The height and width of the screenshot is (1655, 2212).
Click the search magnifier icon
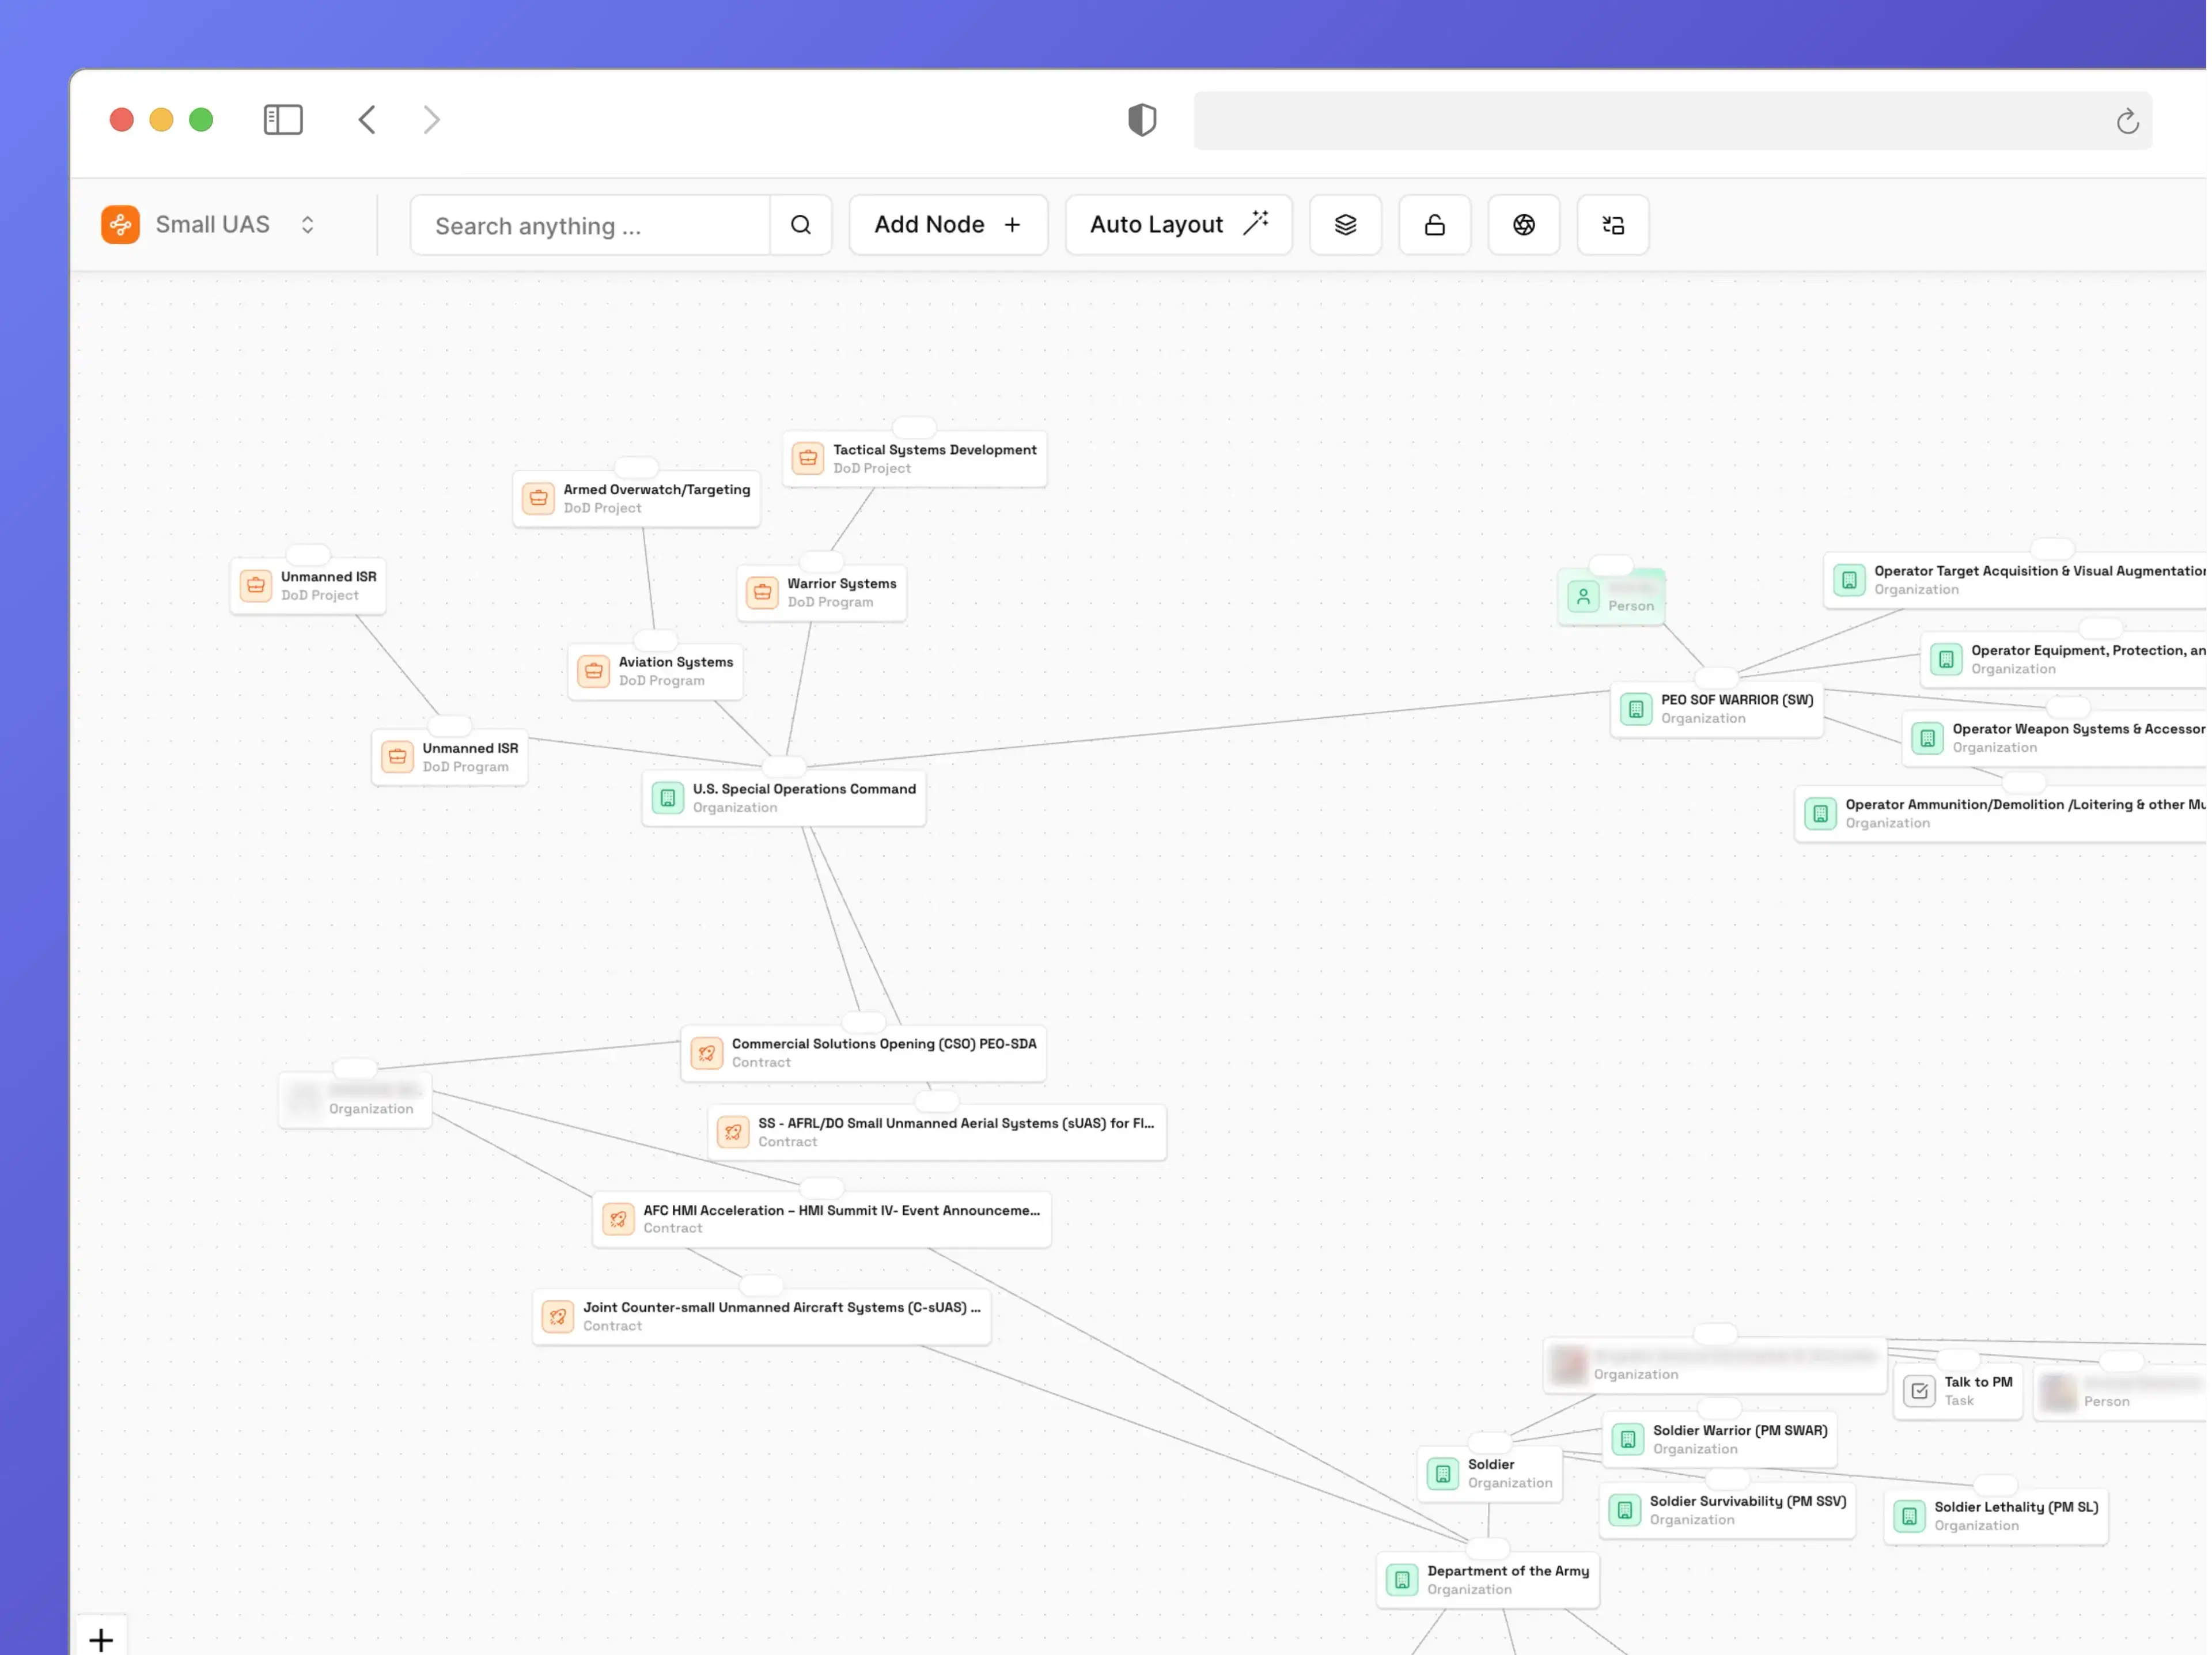pyautogui.click(x=800, y=224)
